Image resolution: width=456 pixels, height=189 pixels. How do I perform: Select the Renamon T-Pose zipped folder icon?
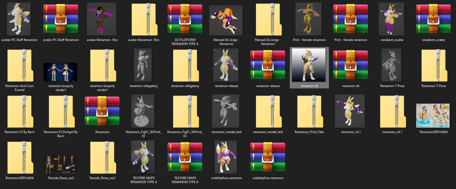pyautogui.click(x=434, y=65)
